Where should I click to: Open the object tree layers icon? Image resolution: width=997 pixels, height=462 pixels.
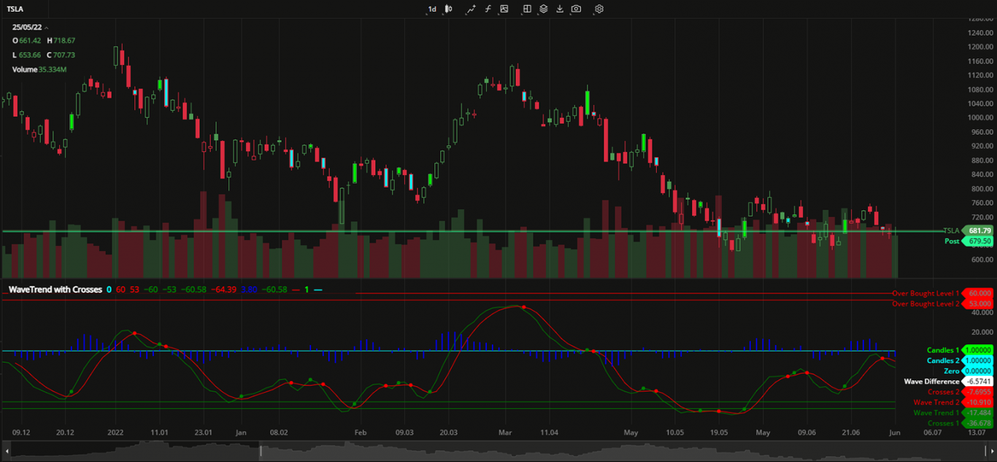542,9
